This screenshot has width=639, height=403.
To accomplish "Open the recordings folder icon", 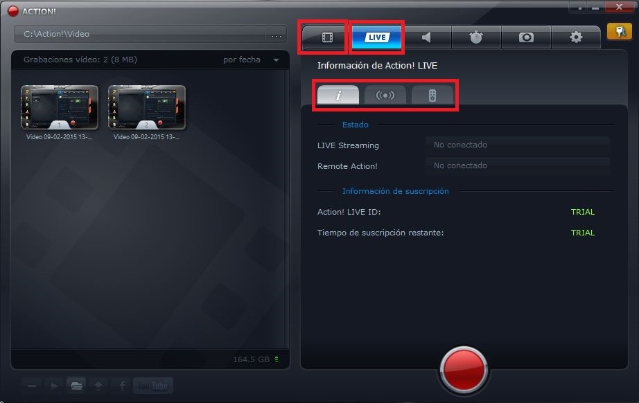I will (76, 386).
